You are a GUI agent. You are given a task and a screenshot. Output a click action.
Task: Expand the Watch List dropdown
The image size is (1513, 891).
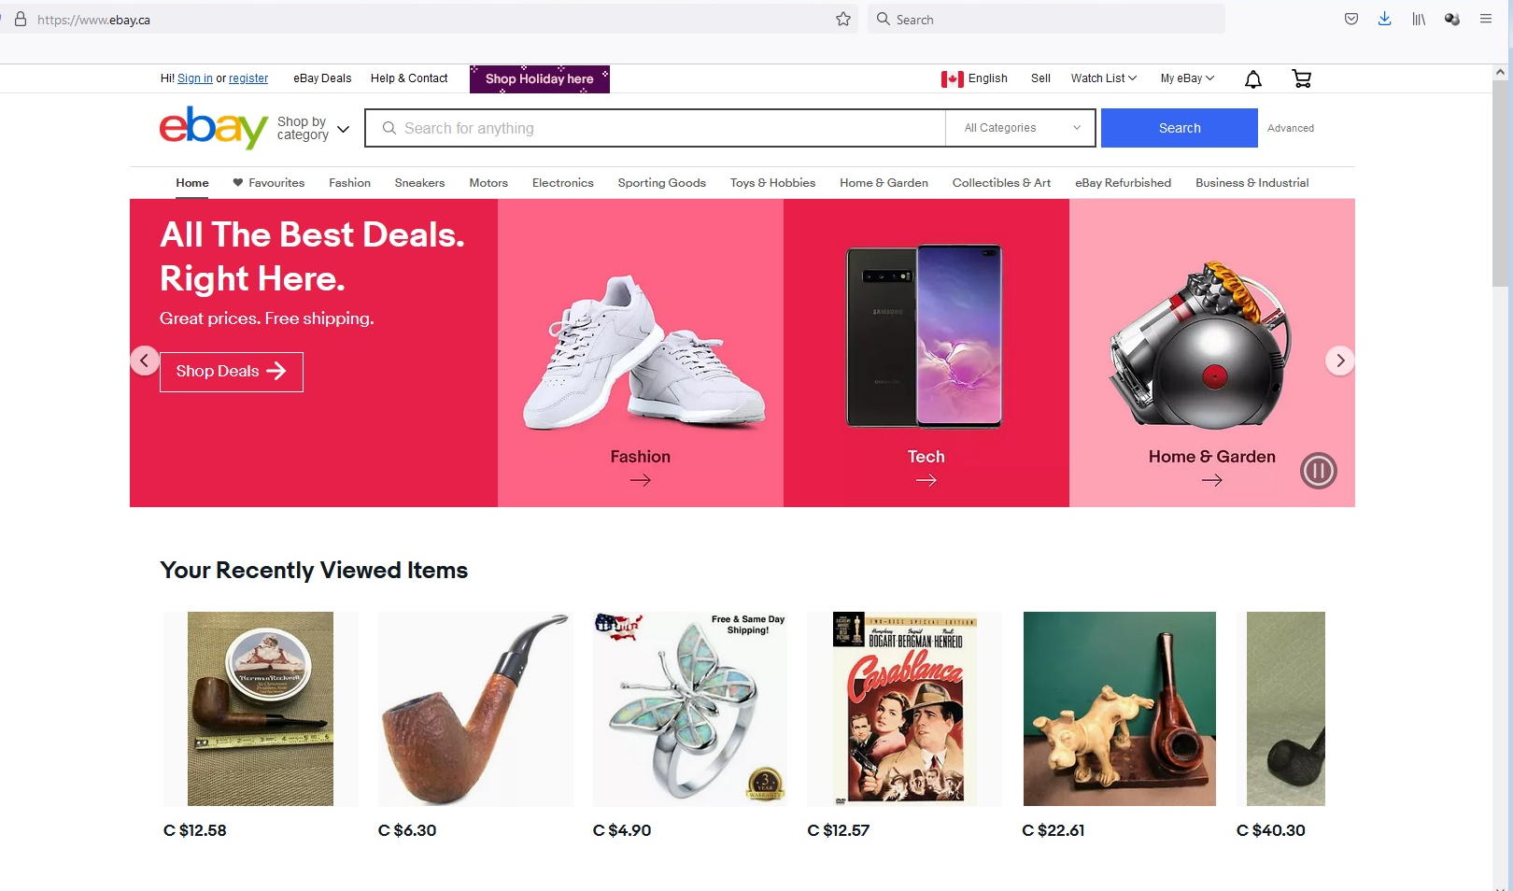click(x=1103, y=78)
